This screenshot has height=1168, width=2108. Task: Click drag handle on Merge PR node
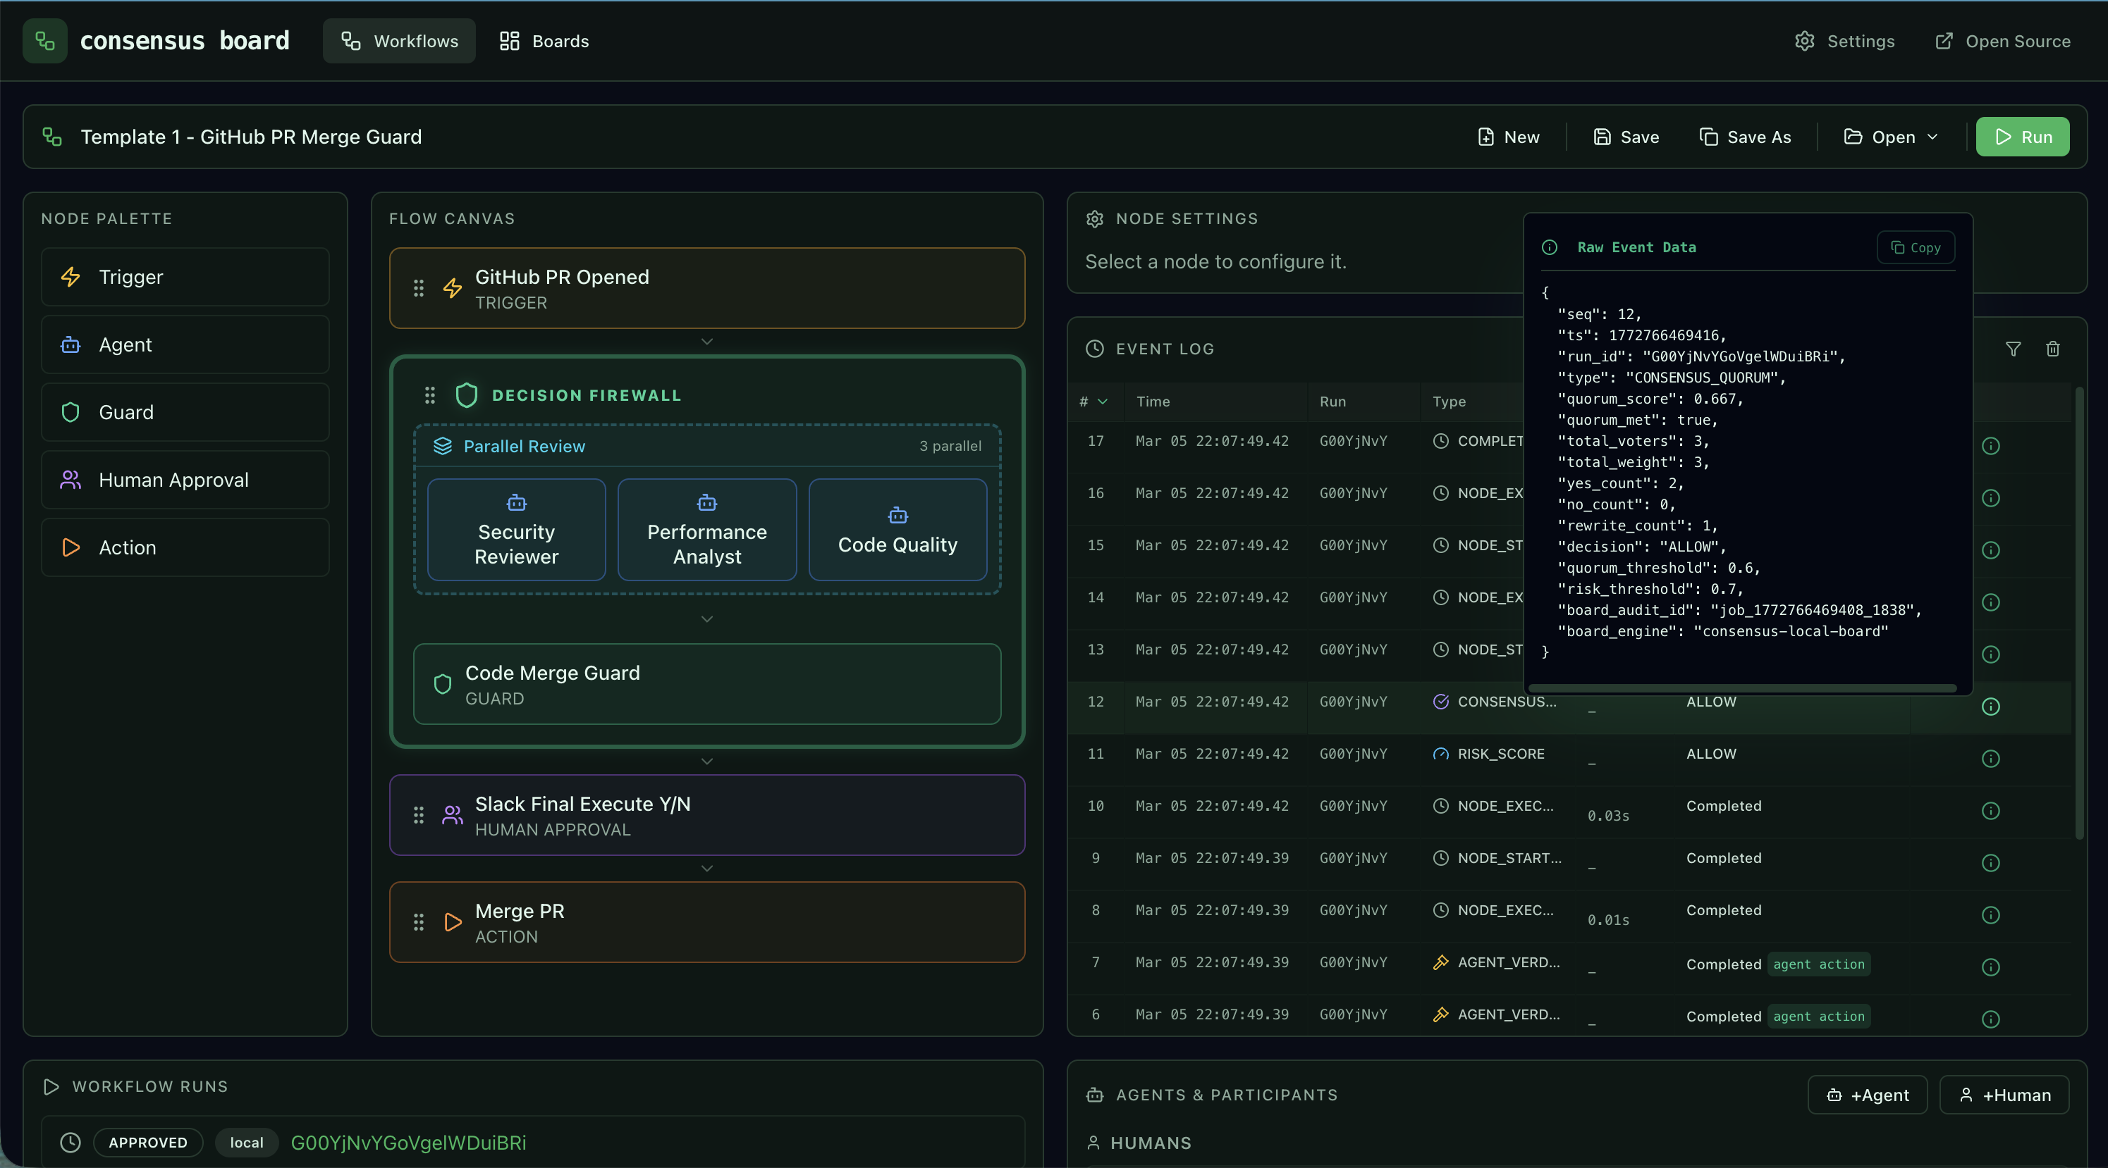[418, 922]
